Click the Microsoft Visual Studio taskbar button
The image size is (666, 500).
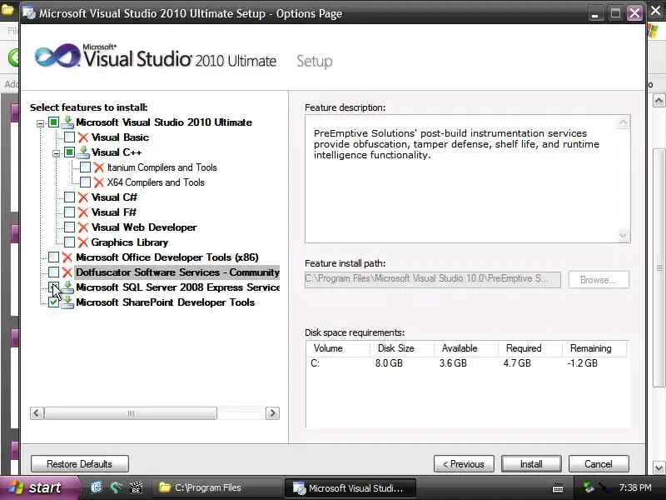(x=350, y=488)
